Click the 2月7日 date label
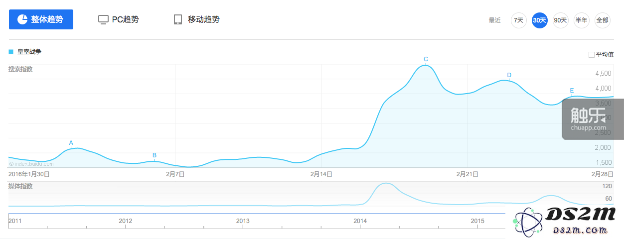 click(x=175, y=174)
